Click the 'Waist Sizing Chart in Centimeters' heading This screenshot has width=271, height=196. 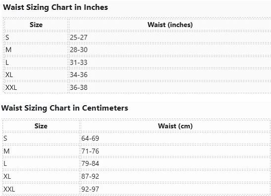(x=65, y=108)
